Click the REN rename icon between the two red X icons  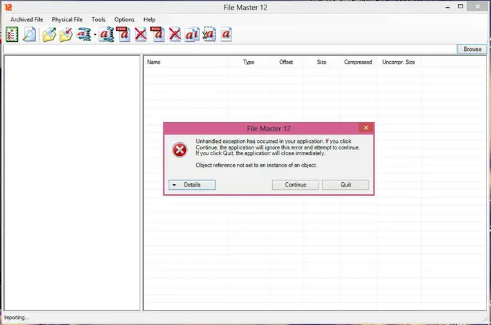tap(158, 34)
